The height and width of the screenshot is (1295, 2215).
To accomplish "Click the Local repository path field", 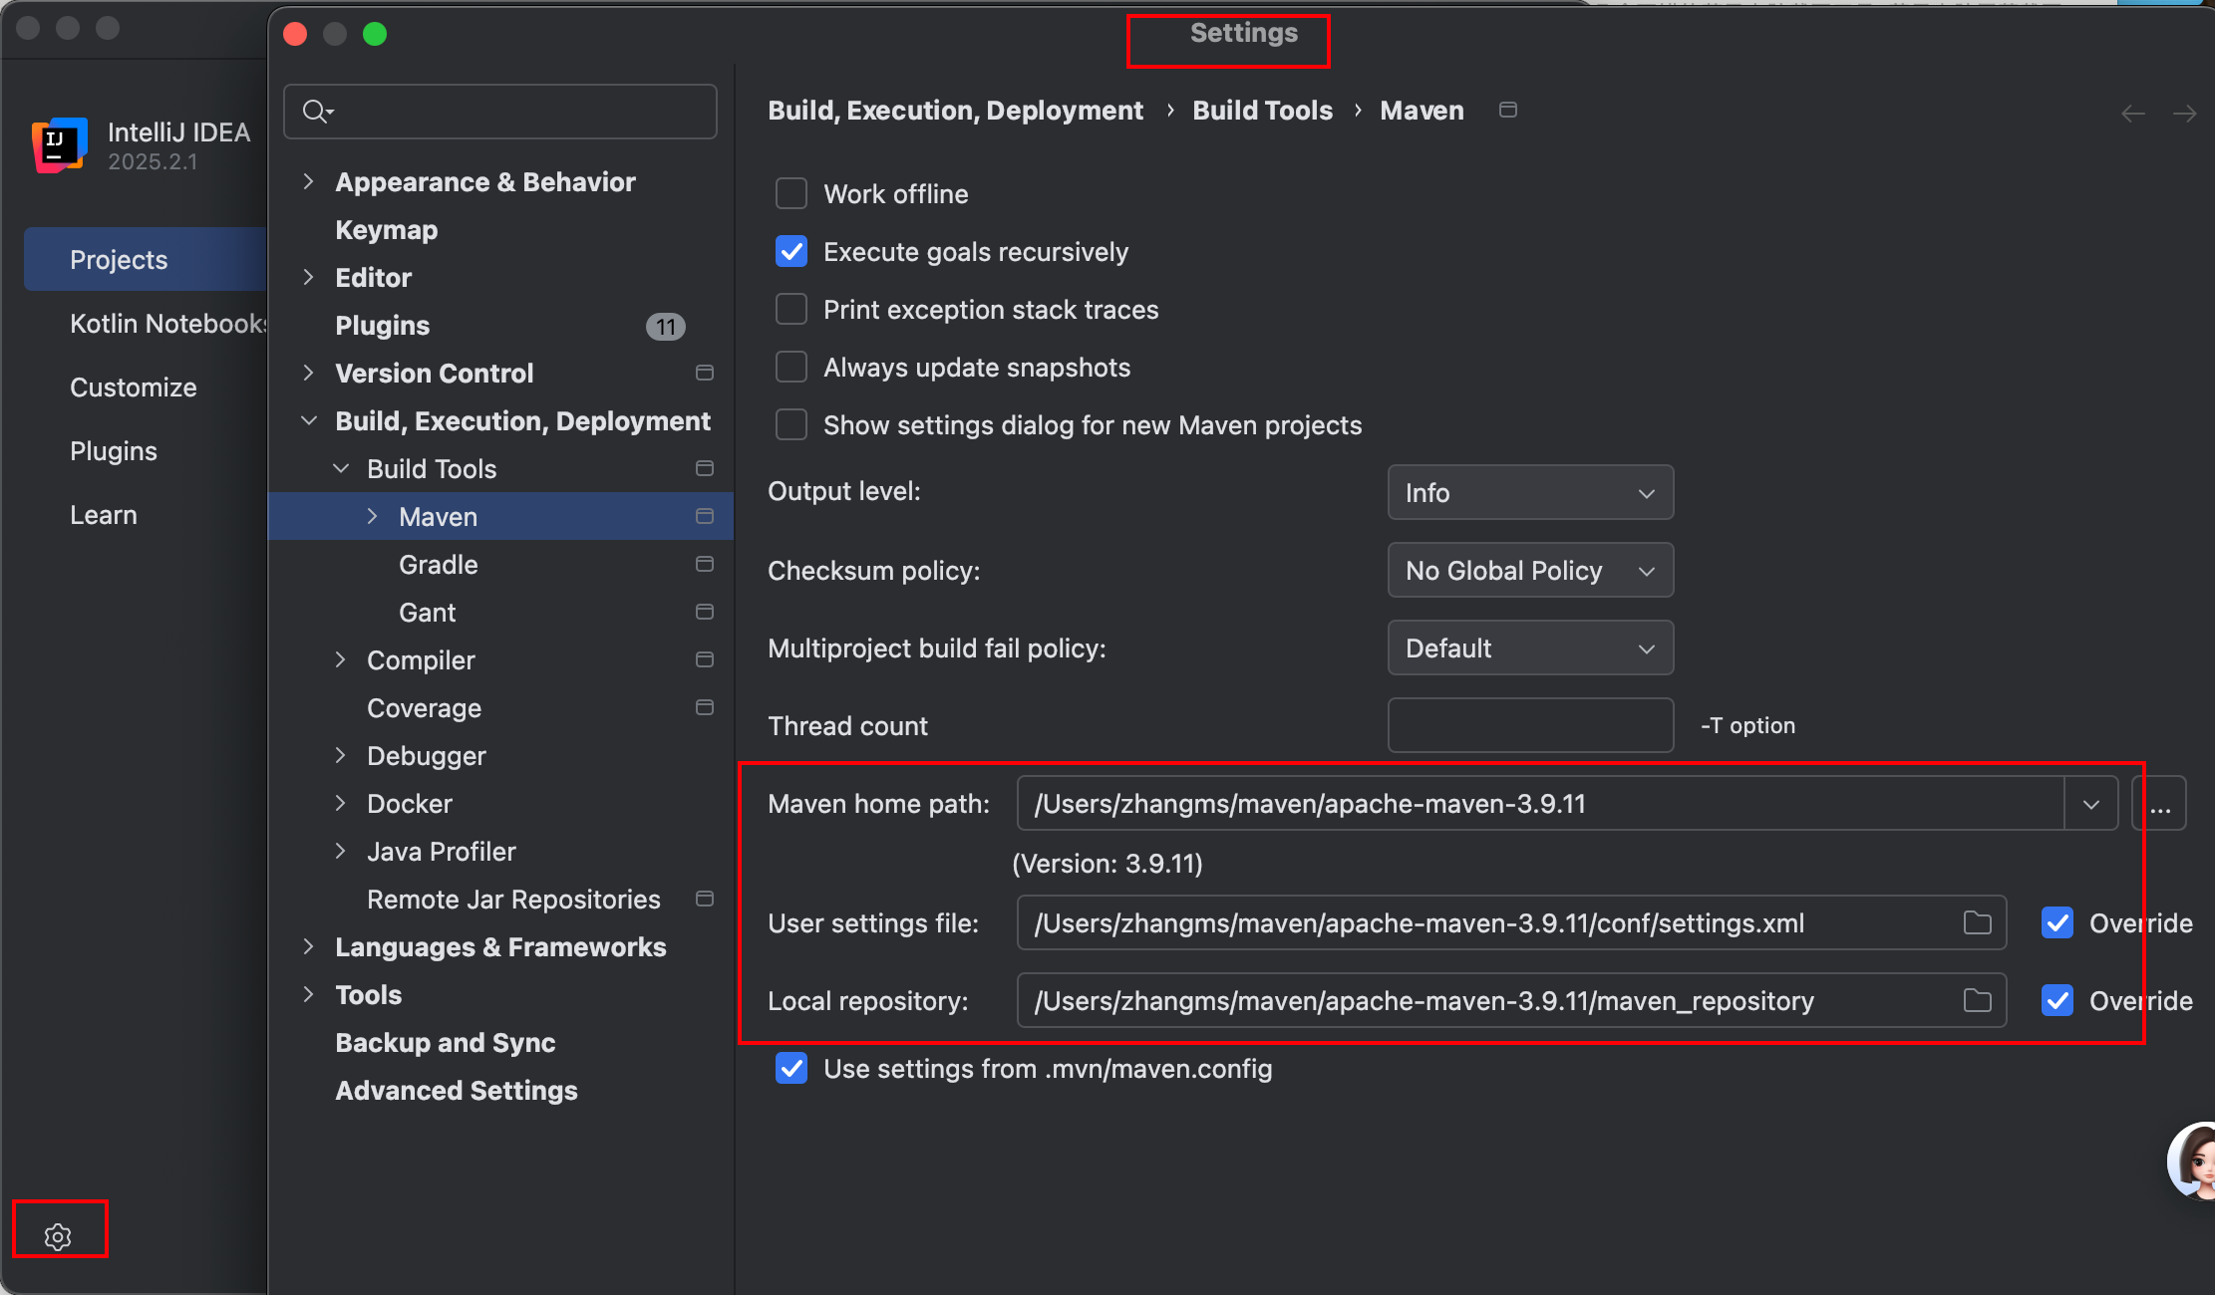I will click(1511, 1000).
